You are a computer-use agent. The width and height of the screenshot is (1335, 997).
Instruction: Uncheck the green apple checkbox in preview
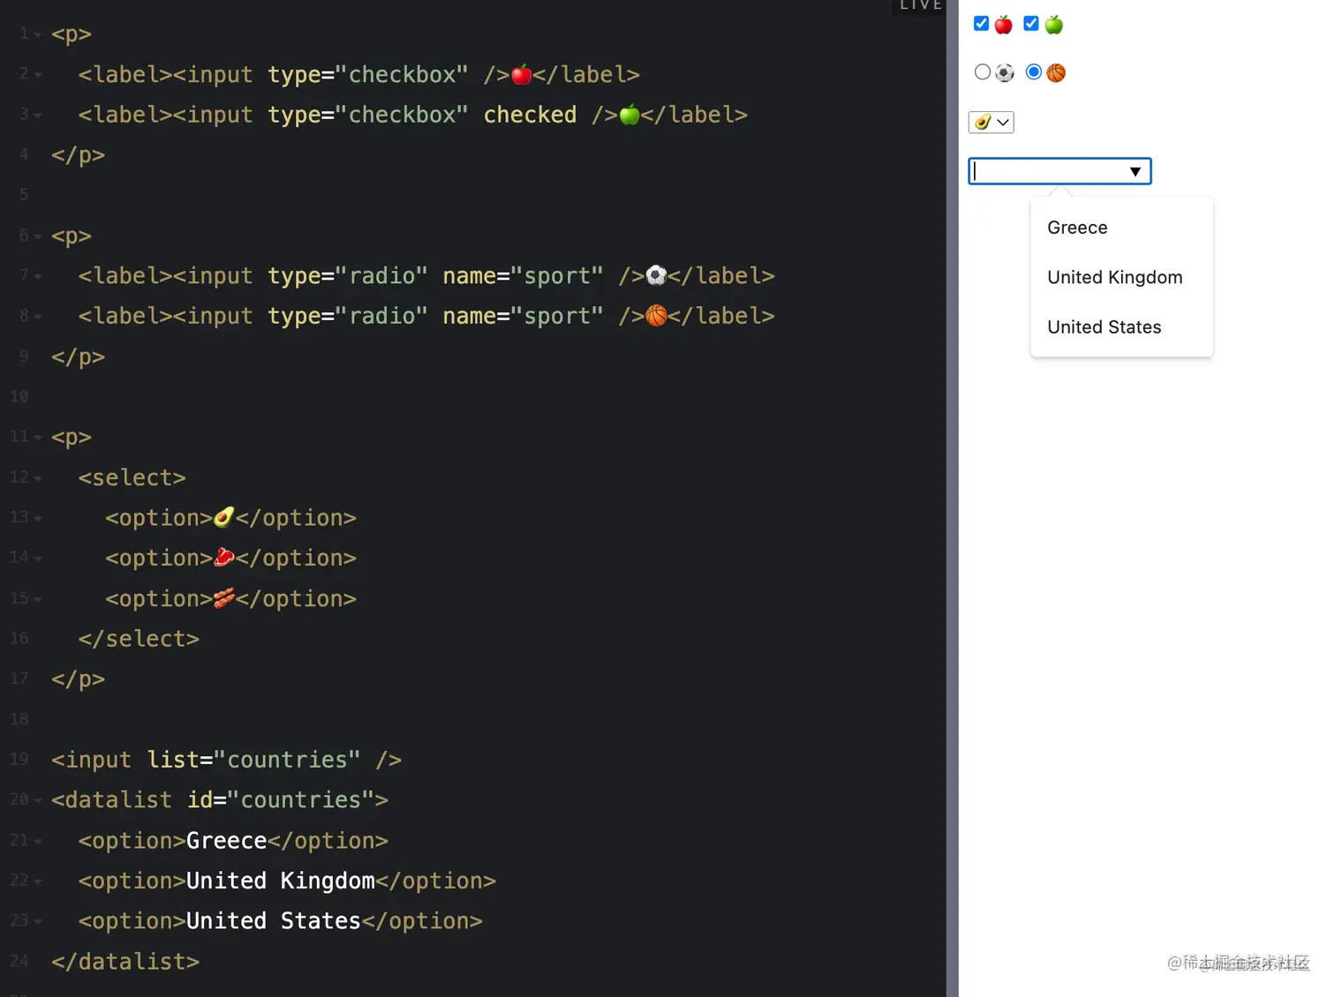click(x=1031, y=24)
